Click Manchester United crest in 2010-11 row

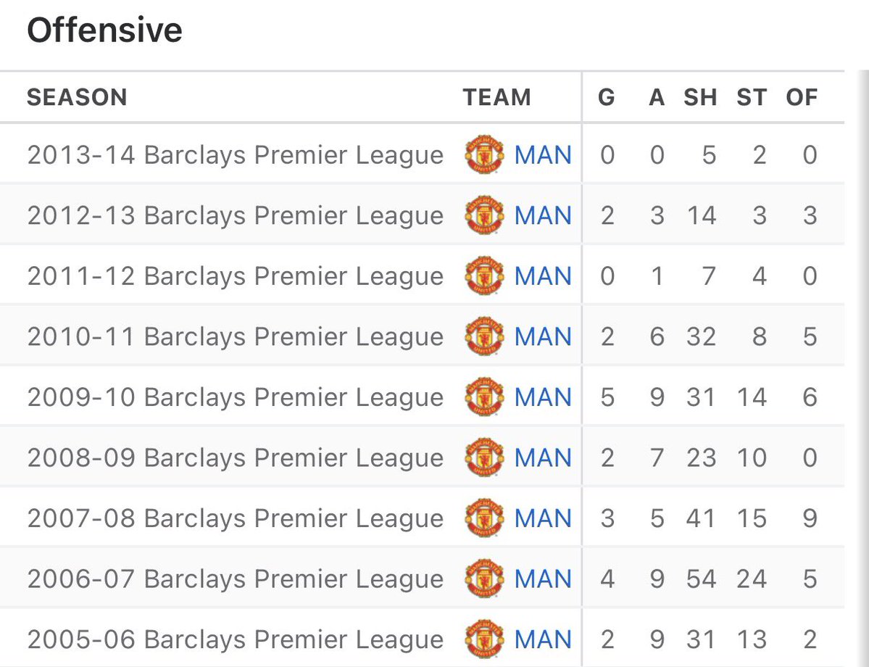coord(484,336)
